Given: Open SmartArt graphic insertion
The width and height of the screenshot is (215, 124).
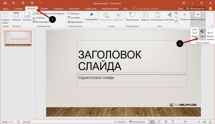Looking at the screenshot, I should (73, 18).
